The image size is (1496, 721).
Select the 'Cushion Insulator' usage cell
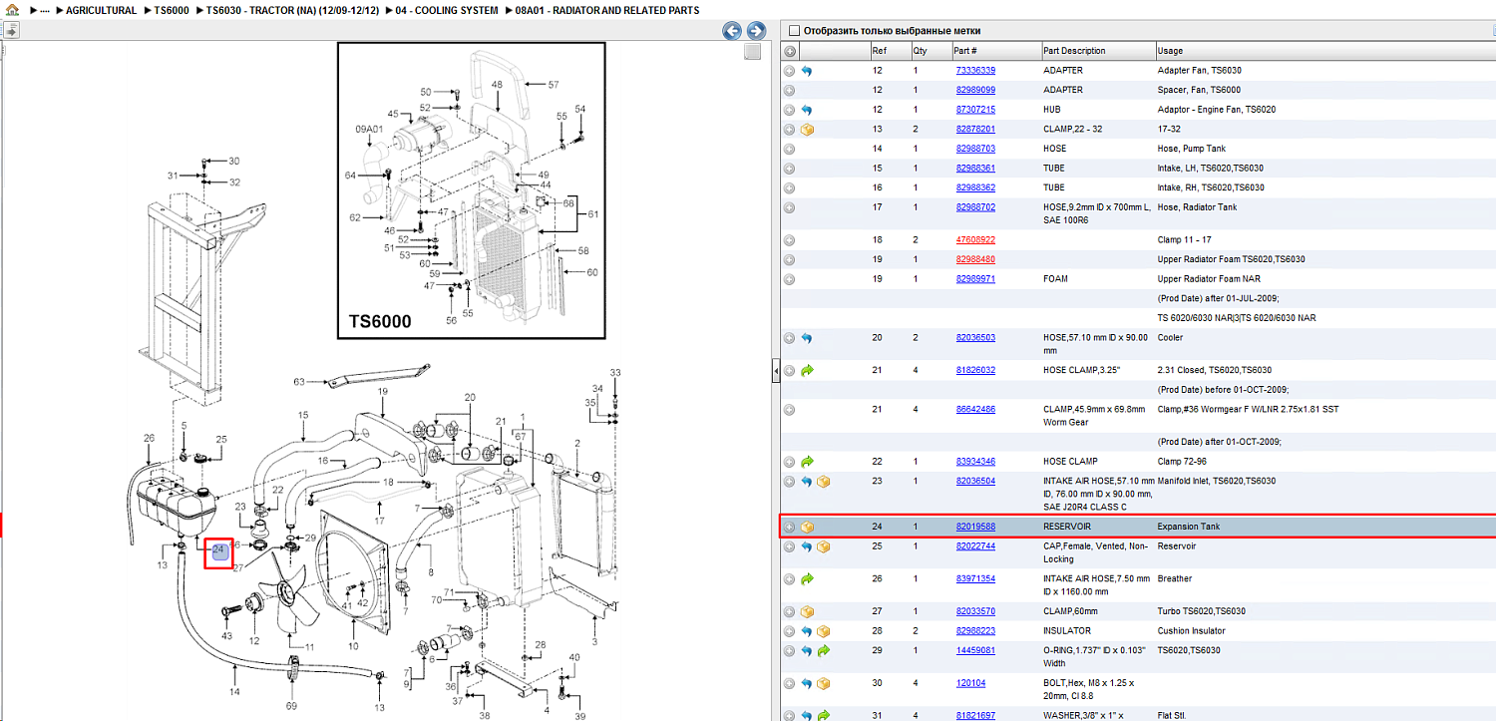(1191, 631)
